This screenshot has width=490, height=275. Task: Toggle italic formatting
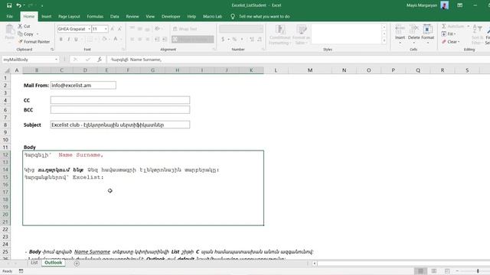[68, 39]
